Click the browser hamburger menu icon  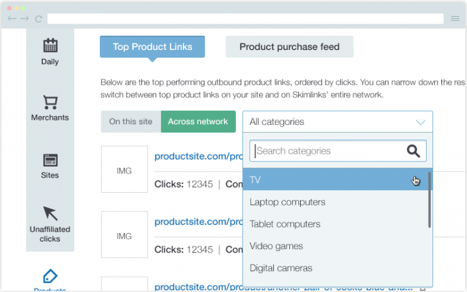coord(455,19)
